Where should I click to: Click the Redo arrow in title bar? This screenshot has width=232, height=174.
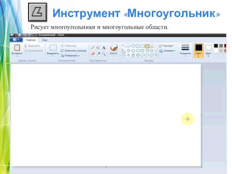pyautogui.click(x=30, y=35)
